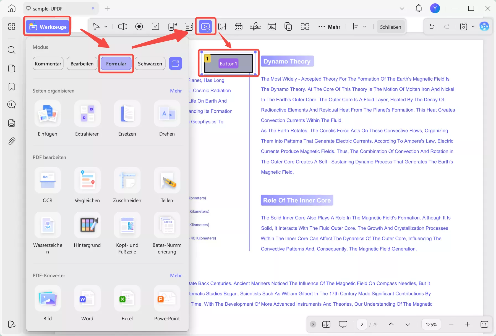This screenshot has height=336, width=496.
Task: Convert PDF to PowerPoint
Action: (167, 303)
